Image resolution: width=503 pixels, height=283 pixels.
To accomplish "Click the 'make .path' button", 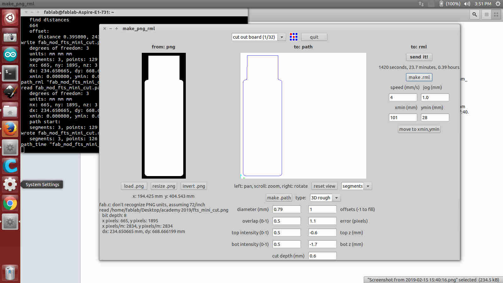I will pos(279,198).
